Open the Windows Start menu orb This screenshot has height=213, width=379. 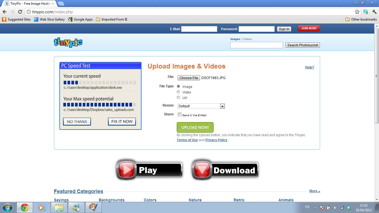pyautogui.click(x=7, y=207)
